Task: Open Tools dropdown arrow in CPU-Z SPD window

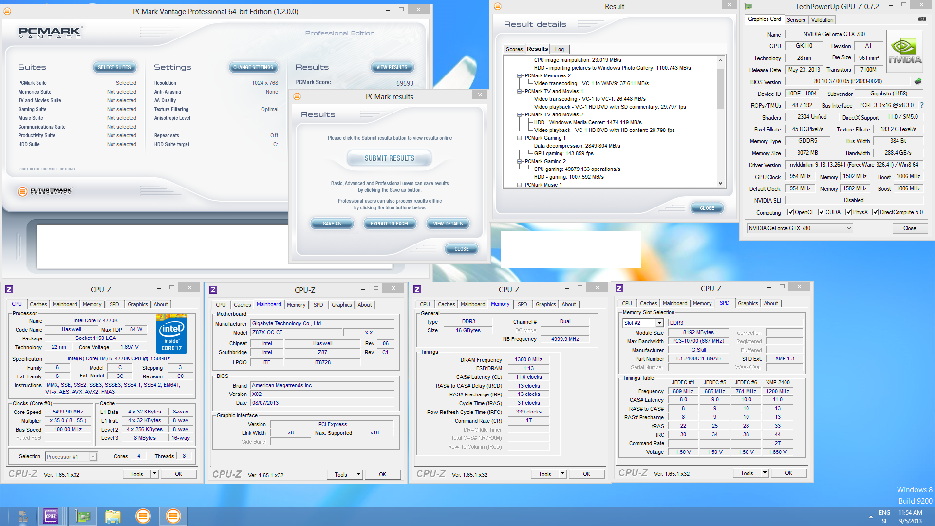Action: (765, 473)
